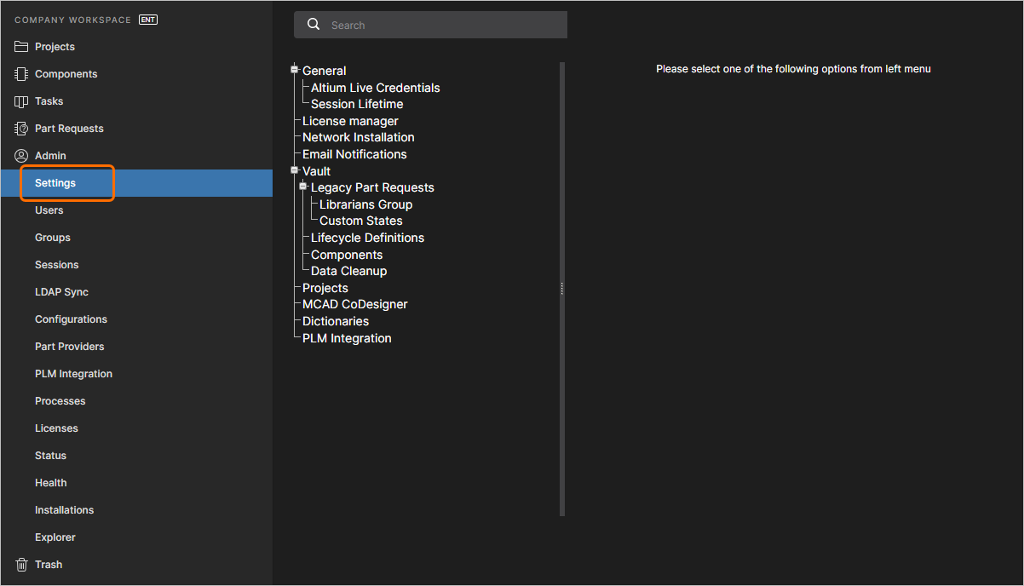The width and height of the screenshot is (1024, 586).
Task: Switch to the Users admin section
Action: coord(49,210)
